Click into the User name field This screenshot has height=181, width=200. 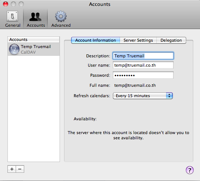pos(143,65)
